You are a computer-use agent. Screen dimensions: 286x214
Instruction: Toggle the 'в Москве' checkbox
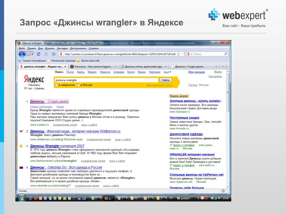(78, 85)
